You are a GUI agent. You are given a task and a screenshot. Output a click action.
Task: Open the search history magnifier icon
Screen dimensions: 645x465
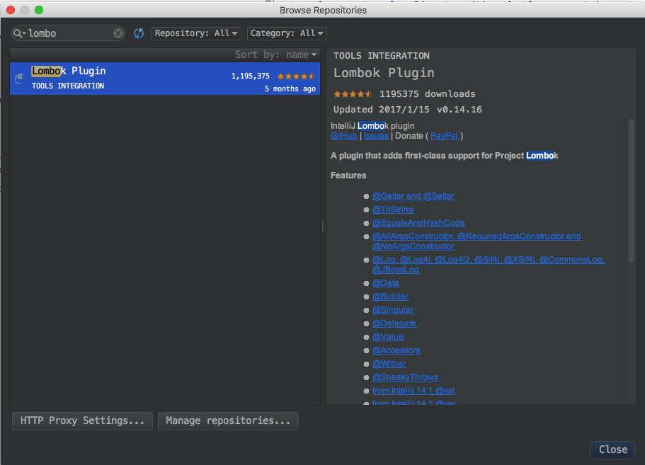[x=19, y=33]
